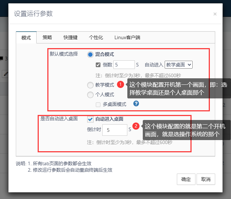Switch to the 个性化 tab

96,37
